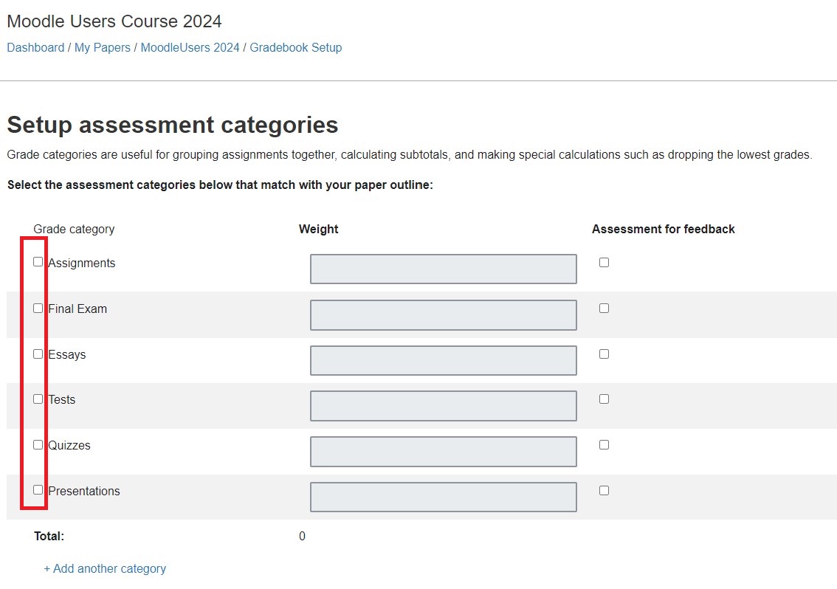Click the Quizzes category label
837x589 pixels.
click(69, 445)
